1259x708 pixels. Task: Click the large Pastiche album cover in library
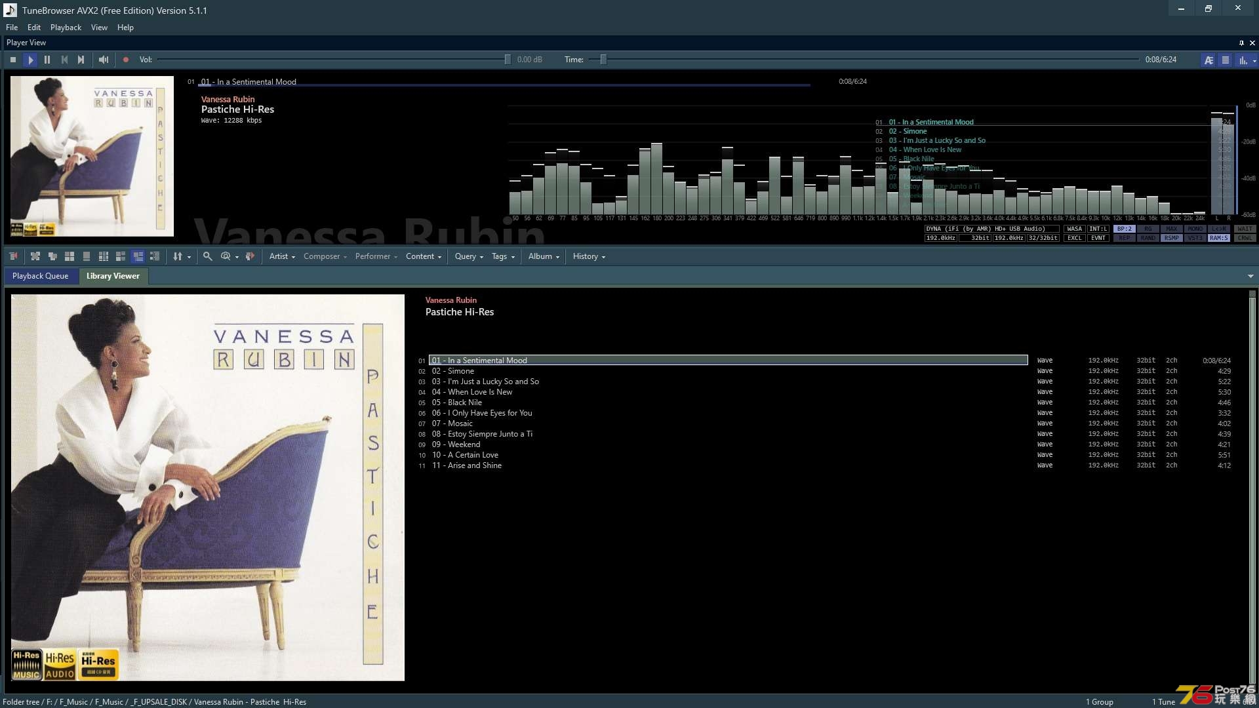(208, 487)
